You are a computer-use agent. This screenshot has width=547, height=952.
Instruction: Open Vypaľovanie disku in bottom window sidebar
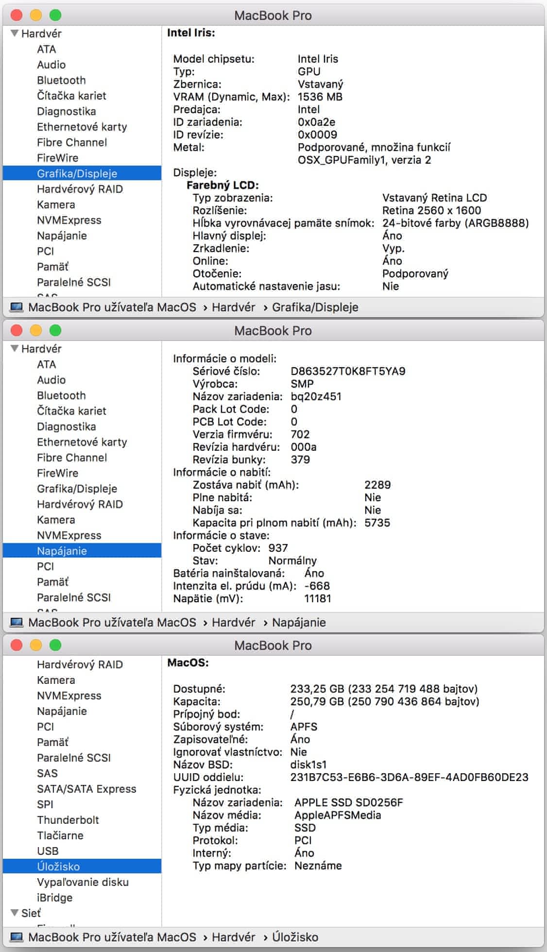pos(83,882)
